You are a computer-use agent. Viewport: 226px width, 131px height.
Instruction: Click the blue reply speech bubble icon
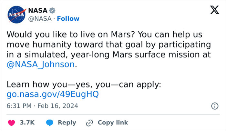pyautogui.click(x=50, y=123)
